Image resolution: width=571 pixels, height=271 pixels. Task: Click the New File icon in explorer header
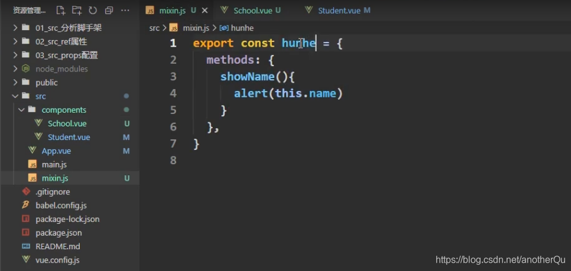click(x=61, y=10)
